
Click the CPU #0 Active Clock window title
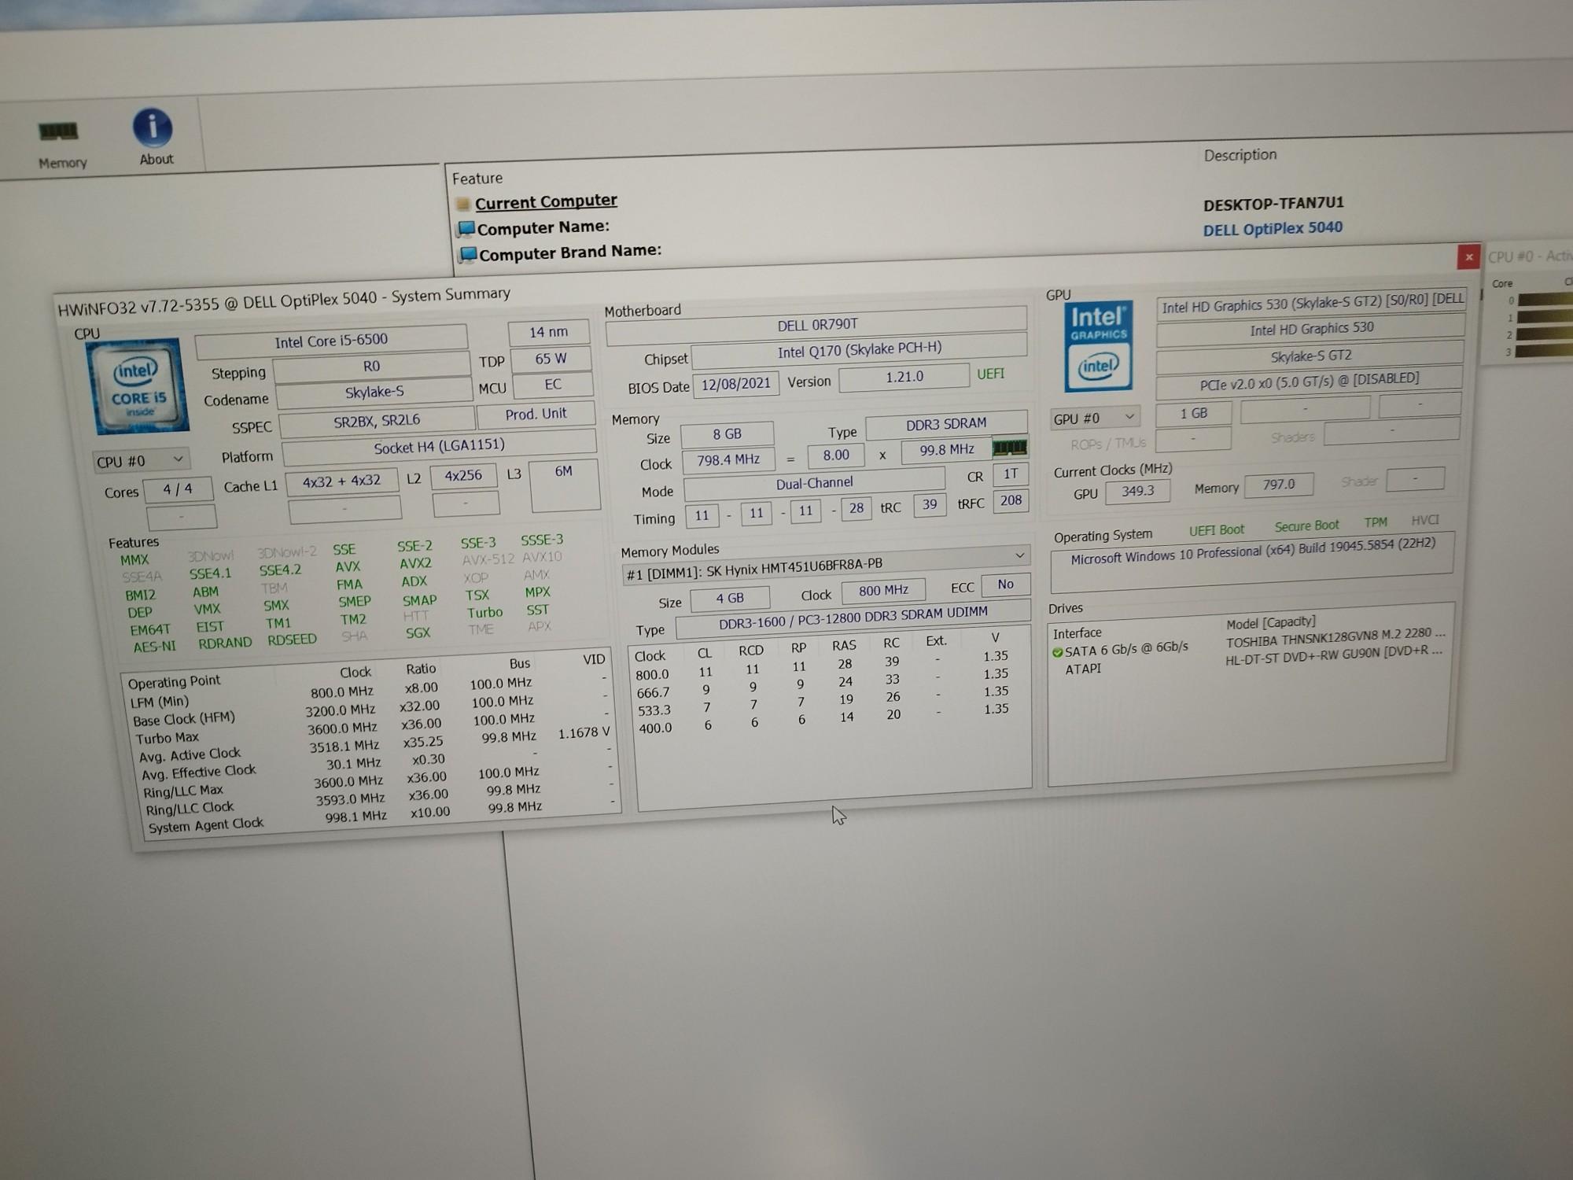[x=1528, y=256]
